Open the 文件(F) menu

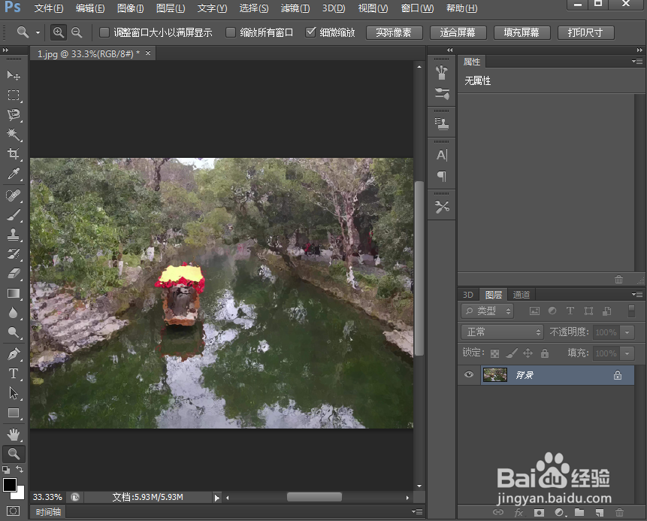49,8
